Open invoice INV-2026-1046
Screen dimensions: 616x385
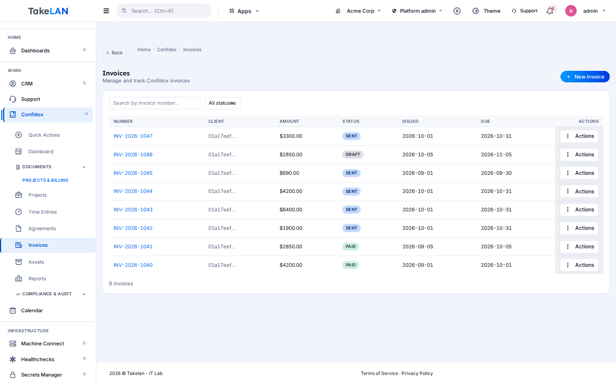pyautogui.click(x=133, y=154)
